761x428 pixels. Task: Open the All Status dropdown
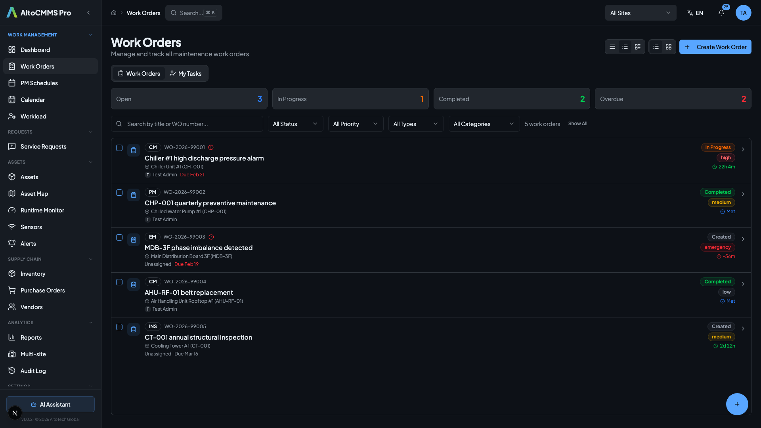(295, 124)
